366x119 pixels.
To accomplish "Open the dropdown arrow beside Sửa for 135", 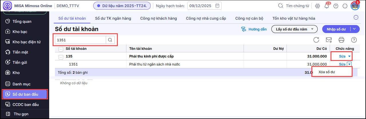I will coord(349,56).
